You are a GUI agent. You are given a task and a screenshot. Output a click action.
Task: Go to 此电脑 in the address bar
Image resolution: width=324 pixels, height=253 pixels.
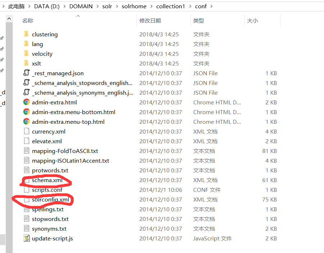coord(16,6)
